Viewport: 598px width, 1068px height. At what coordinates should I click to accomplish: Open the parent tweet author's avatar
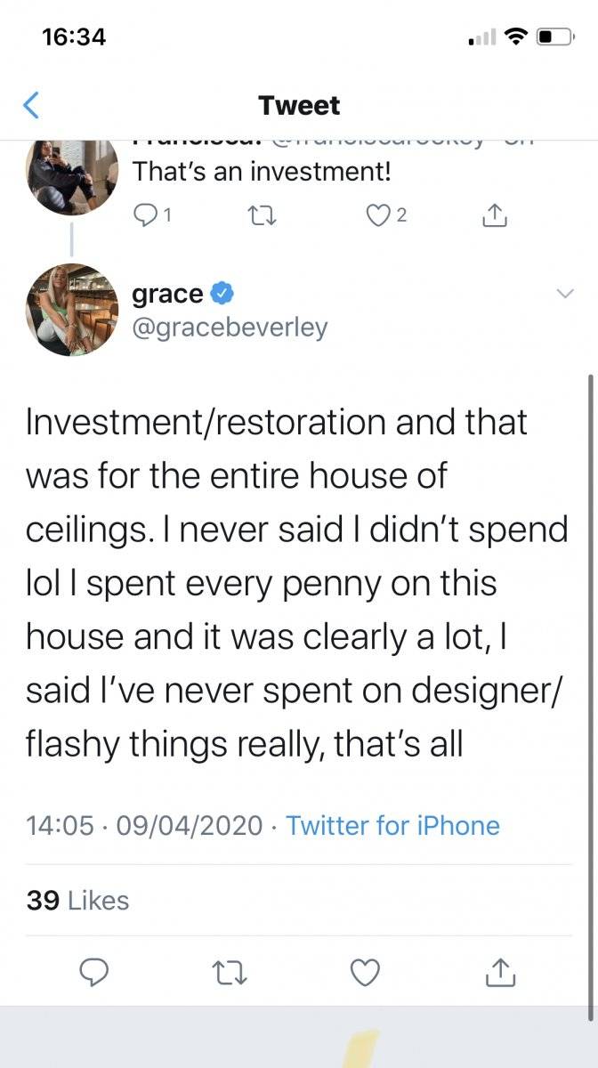click(x=73, y=176)
